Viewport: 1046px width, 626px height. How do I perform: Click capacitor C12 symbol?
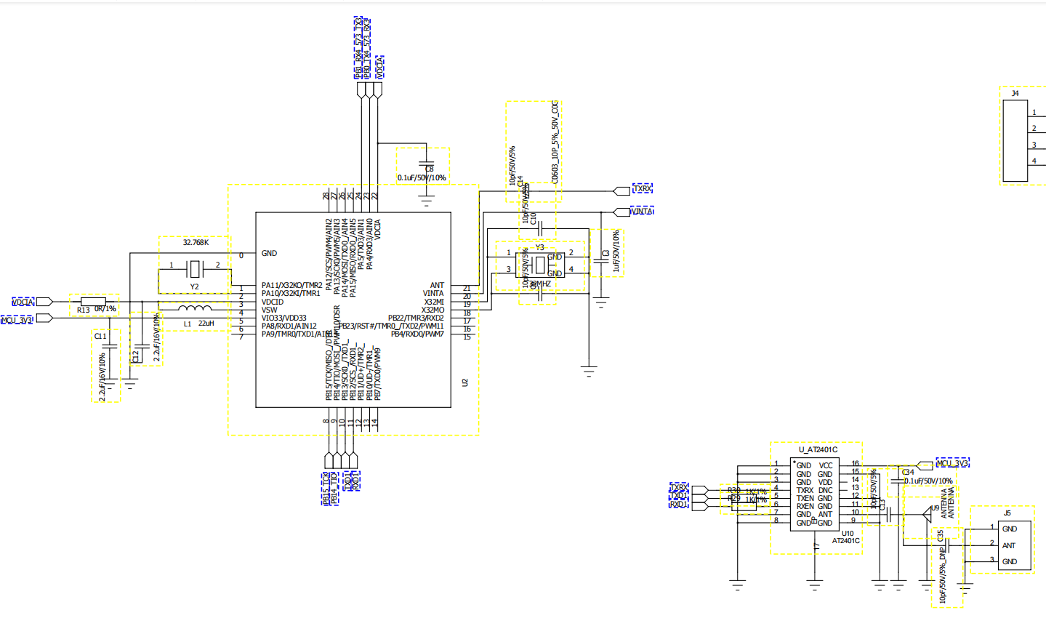coord(142,348)
